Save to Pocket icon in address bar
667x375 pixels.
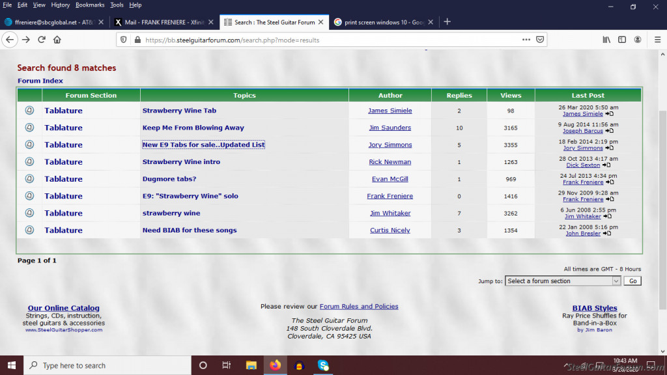[539, 40]
